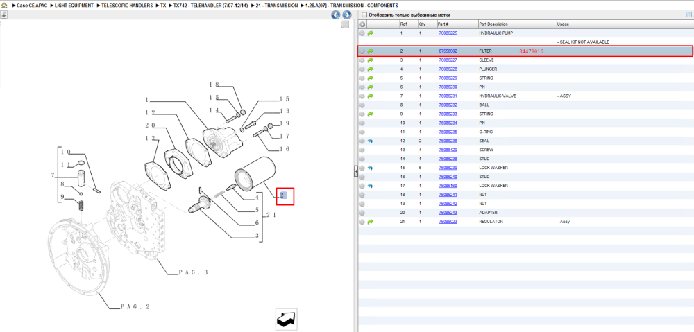Add HYDRAULIC PUMP using its plus icon
694x332 pixels.
[362, 33]
